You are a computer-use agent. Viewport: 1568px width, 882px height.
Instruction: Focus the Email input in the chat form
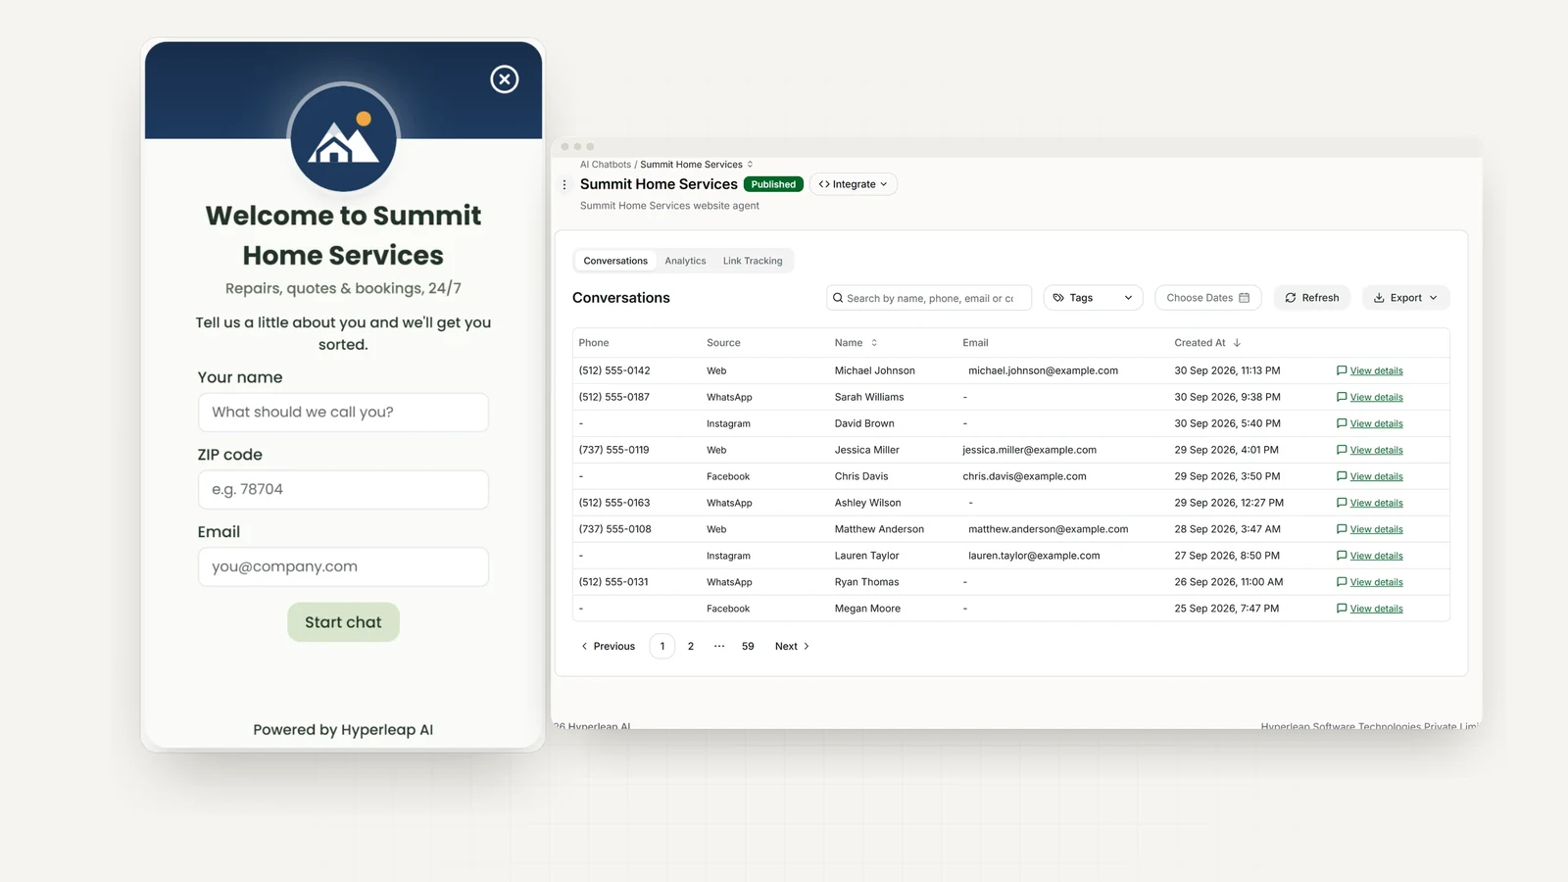pyautogui.click(x=343, y=567)
